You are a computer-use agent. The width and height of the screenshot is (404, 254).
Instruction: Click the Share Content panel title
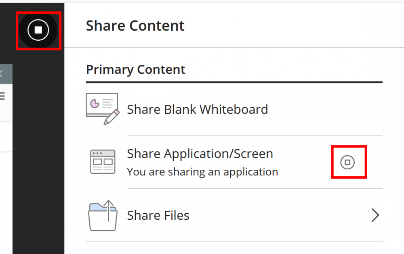(x=135, y=26)
